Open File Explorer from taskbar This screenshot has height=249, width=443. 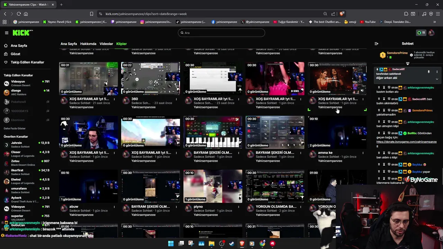(x=211, y=243)
